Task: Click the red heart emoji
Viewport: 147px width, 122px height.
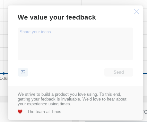Action: pyautogui.click(x=20, y=112)
